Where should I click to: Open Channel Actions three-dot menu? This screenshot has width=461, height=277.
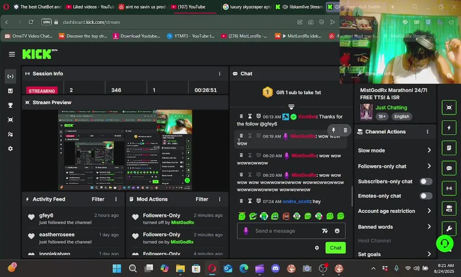tap(428, 132)
